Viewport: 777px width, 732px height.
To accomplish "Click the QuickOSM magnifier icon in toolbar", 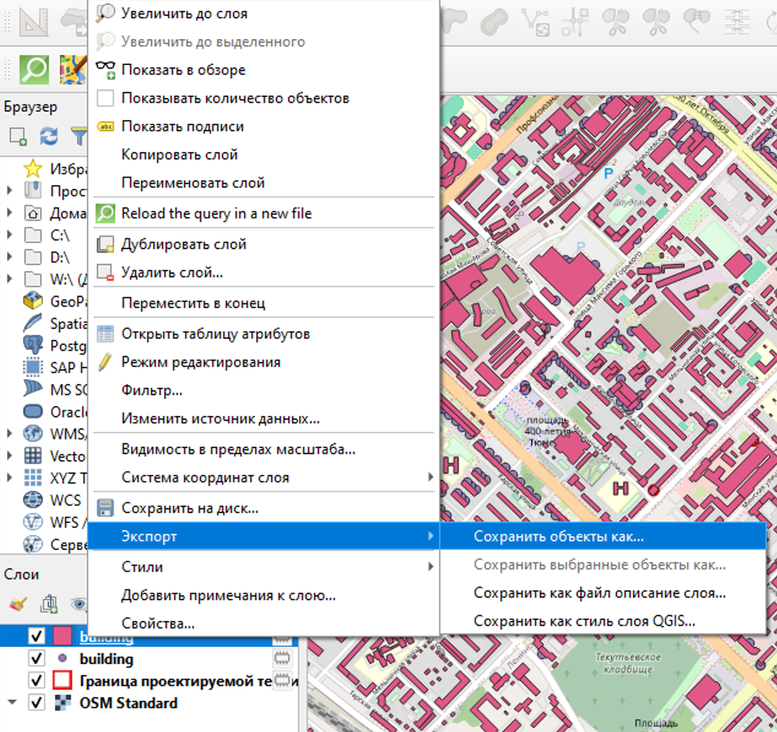I will point(34,69).
